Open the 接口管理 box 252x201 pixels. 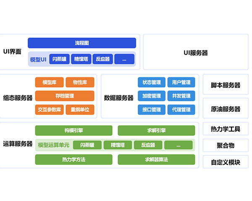click(152, 110)
